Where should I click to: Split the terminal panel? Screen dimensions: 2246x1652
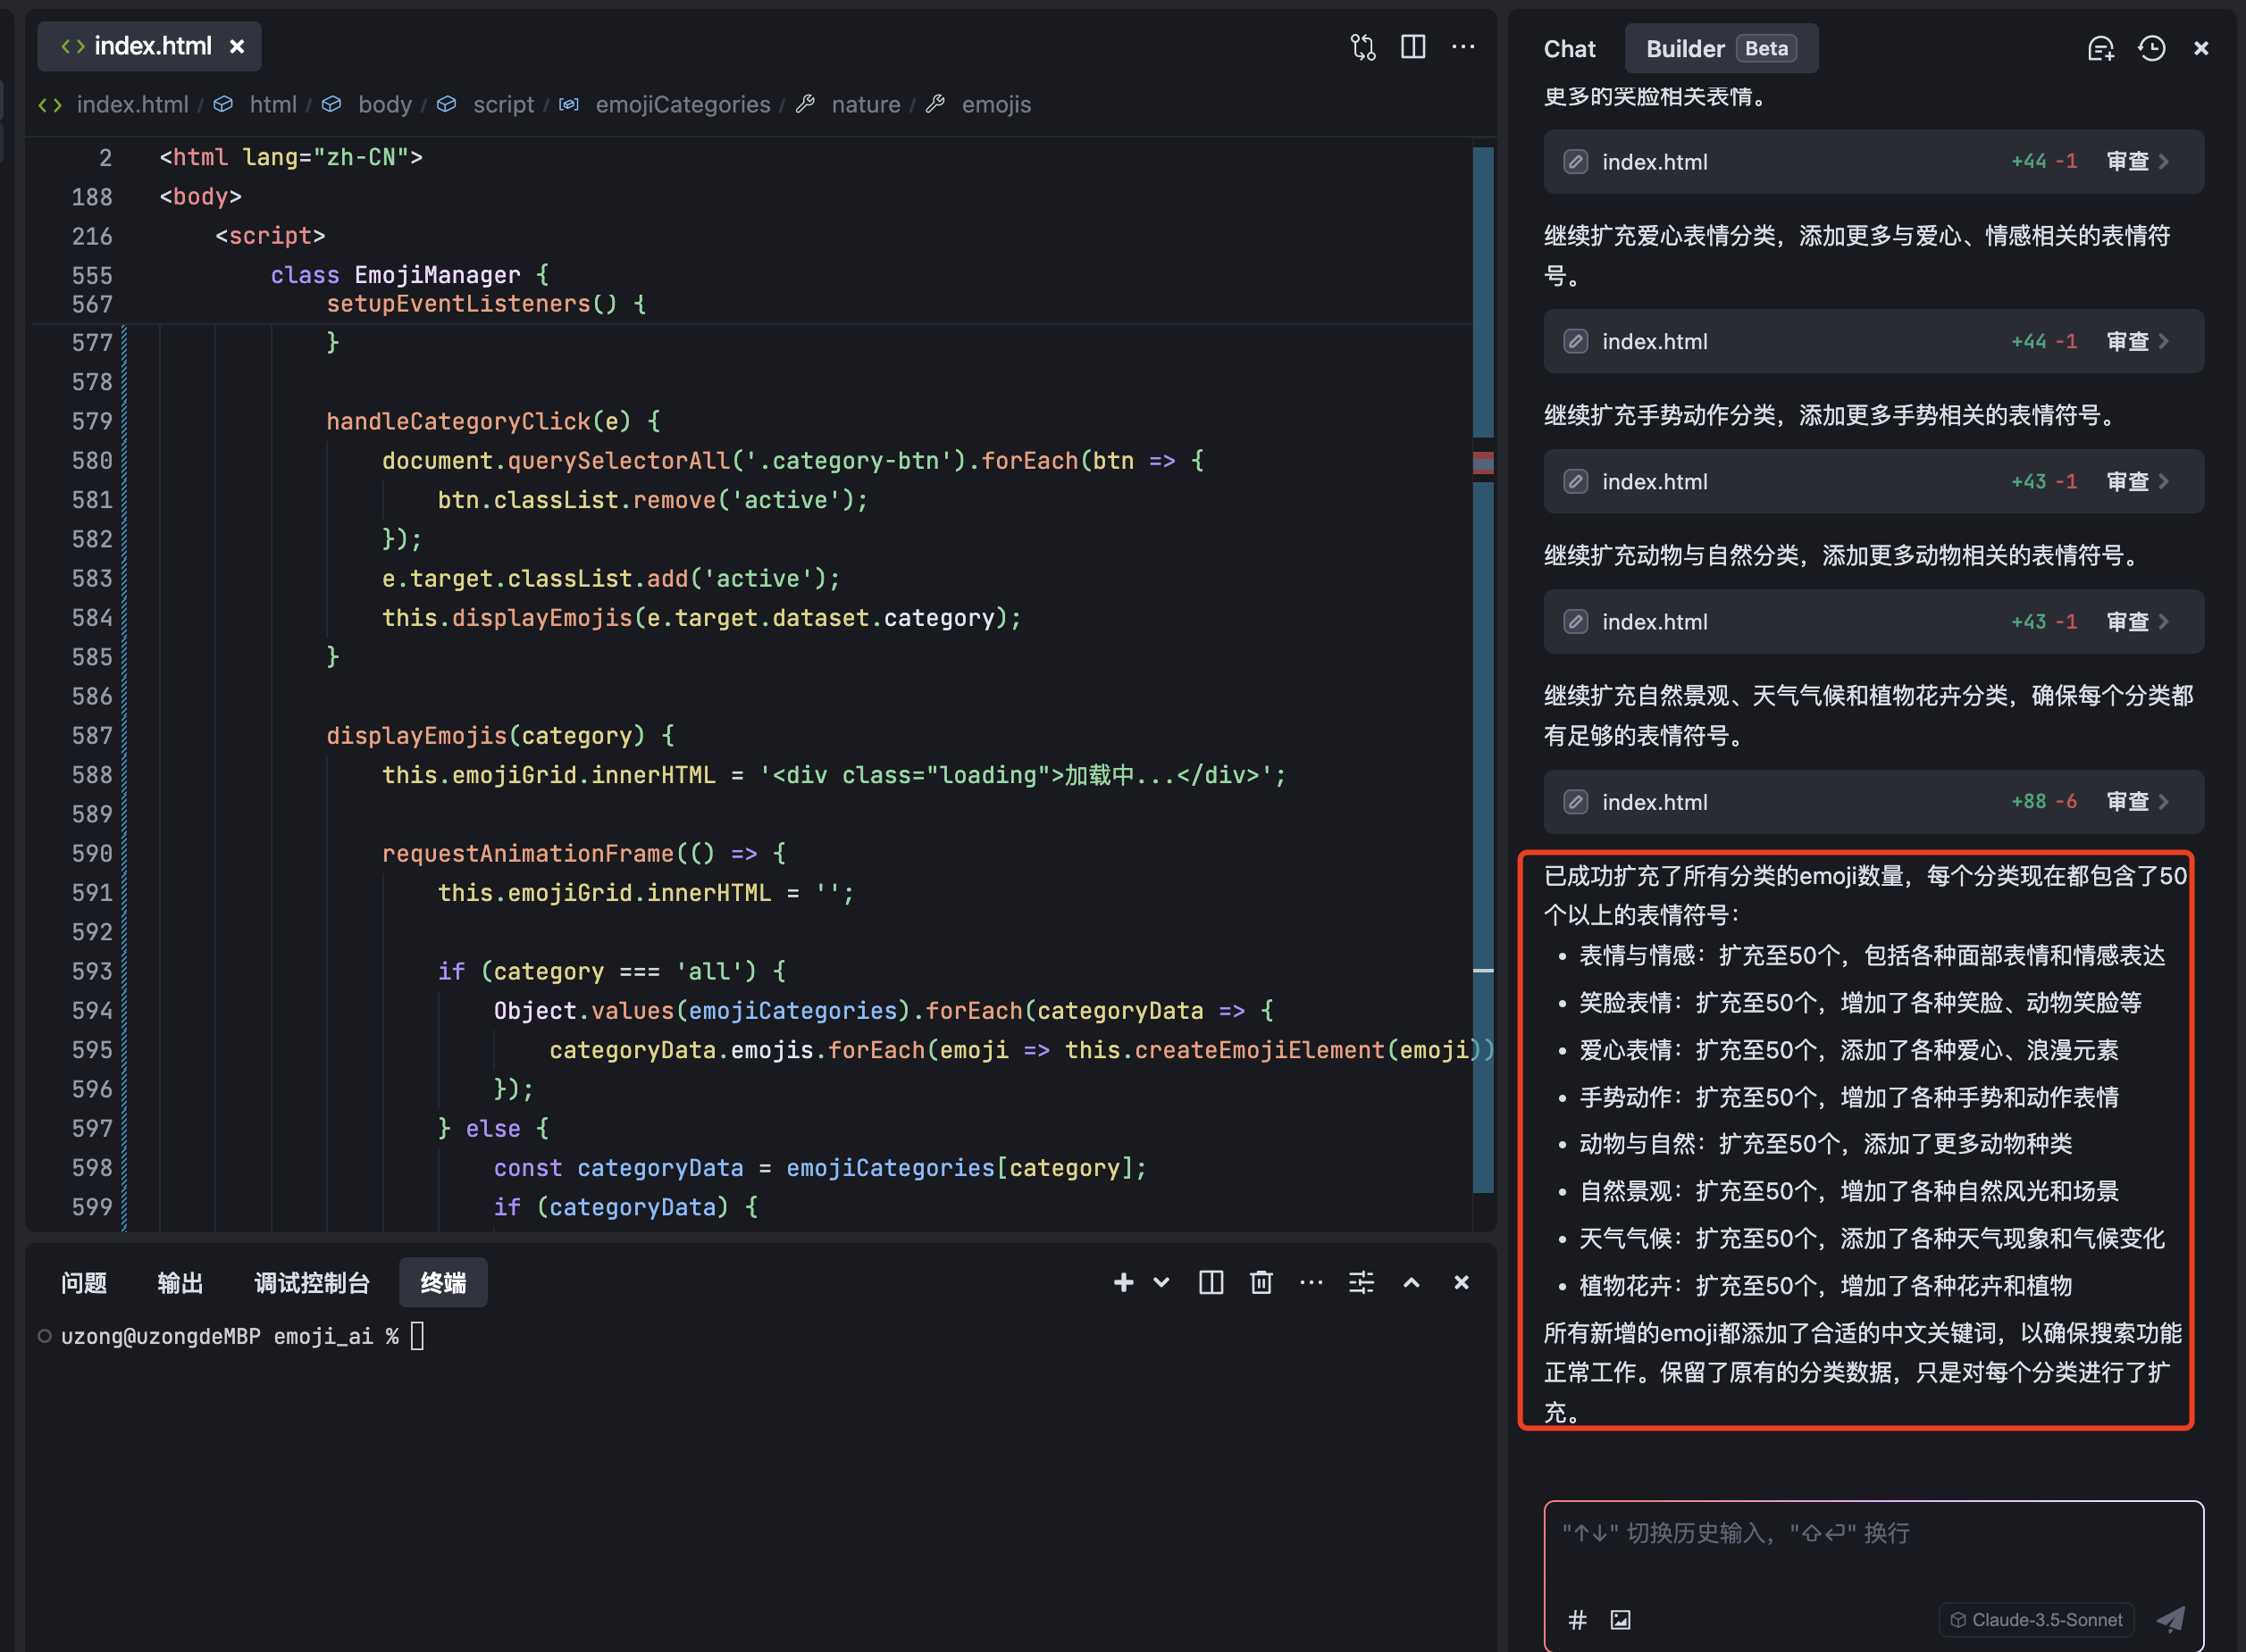pyautogui.click(x=1211, y=1282)
